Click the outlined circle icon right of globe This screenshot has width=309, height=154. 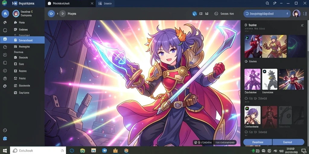pyautogui.click(x=216, y=14)
